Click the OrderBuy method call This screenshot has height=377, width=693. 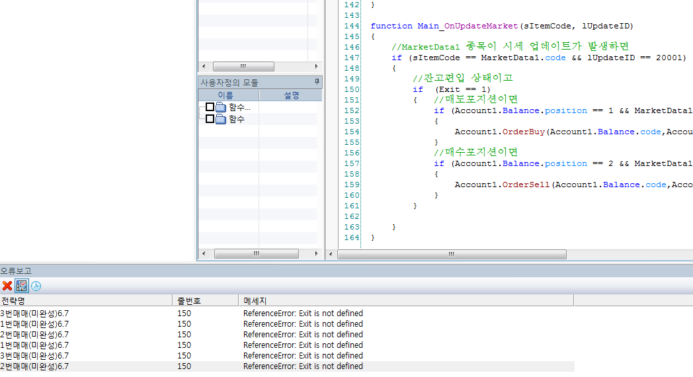tap(523, 132)
